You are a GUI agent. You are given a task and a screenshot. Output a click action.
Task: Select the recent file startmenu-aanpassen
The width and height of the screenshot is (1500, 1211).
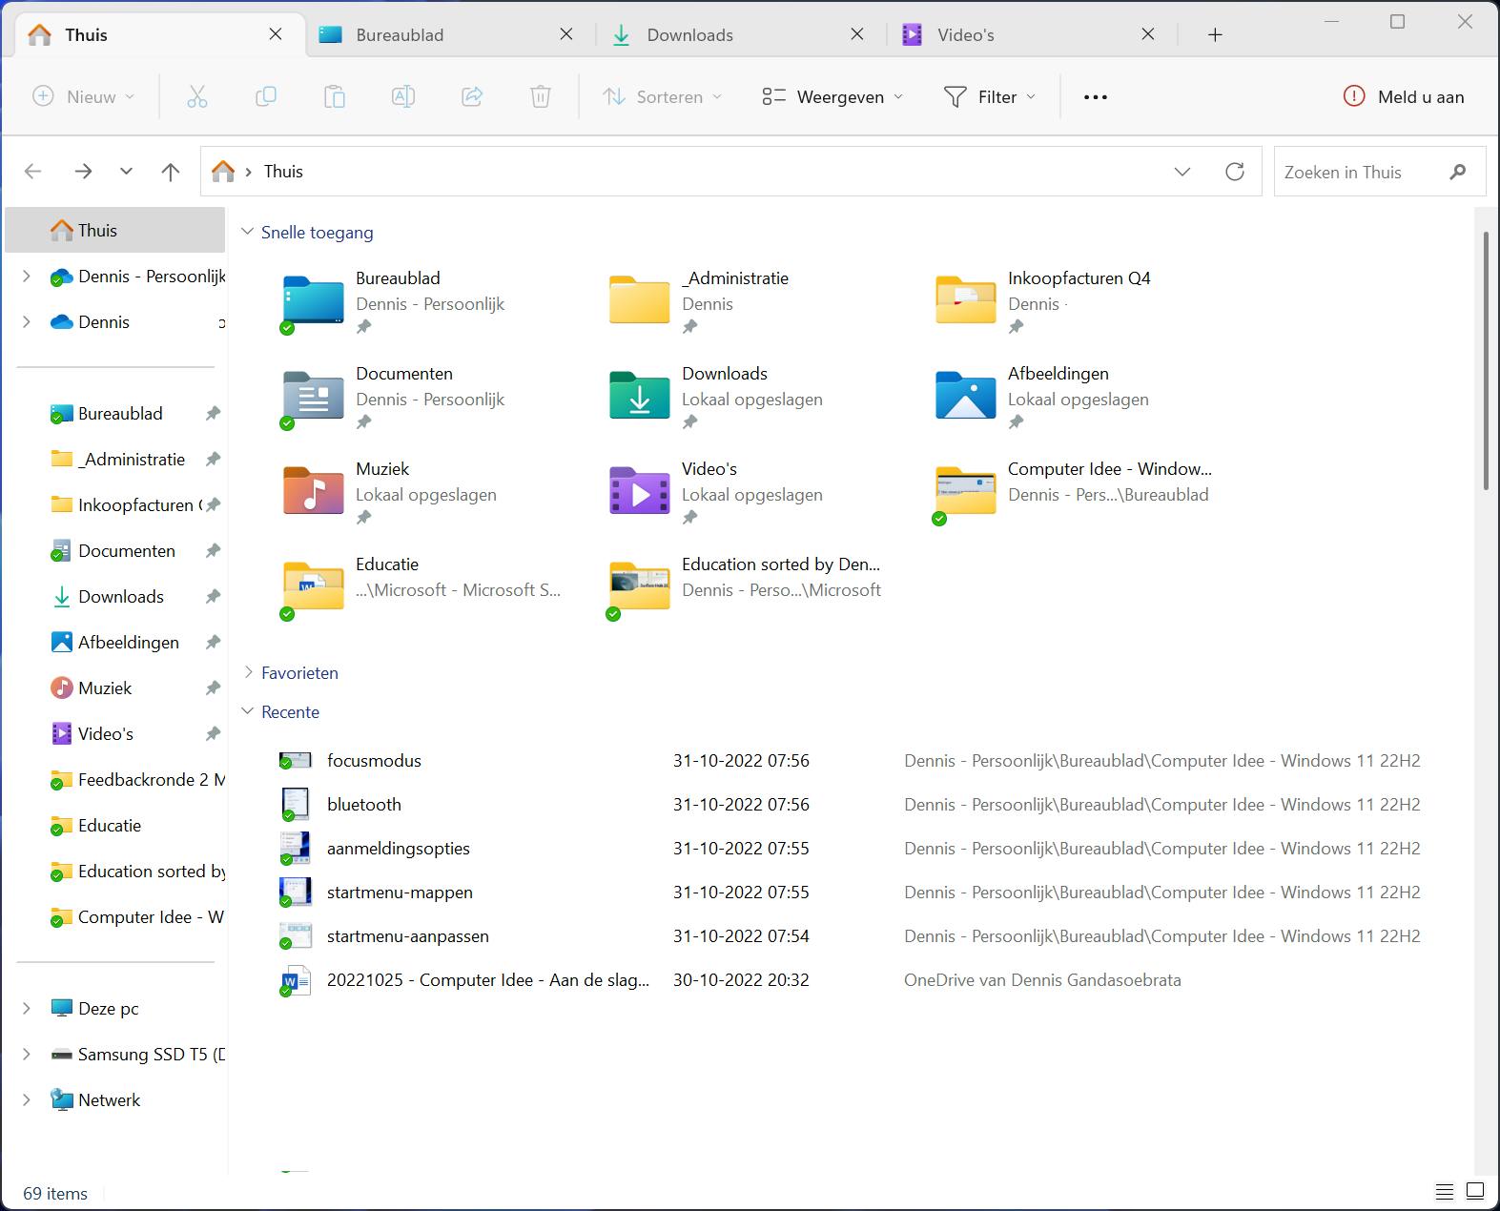tap(849, 936)
